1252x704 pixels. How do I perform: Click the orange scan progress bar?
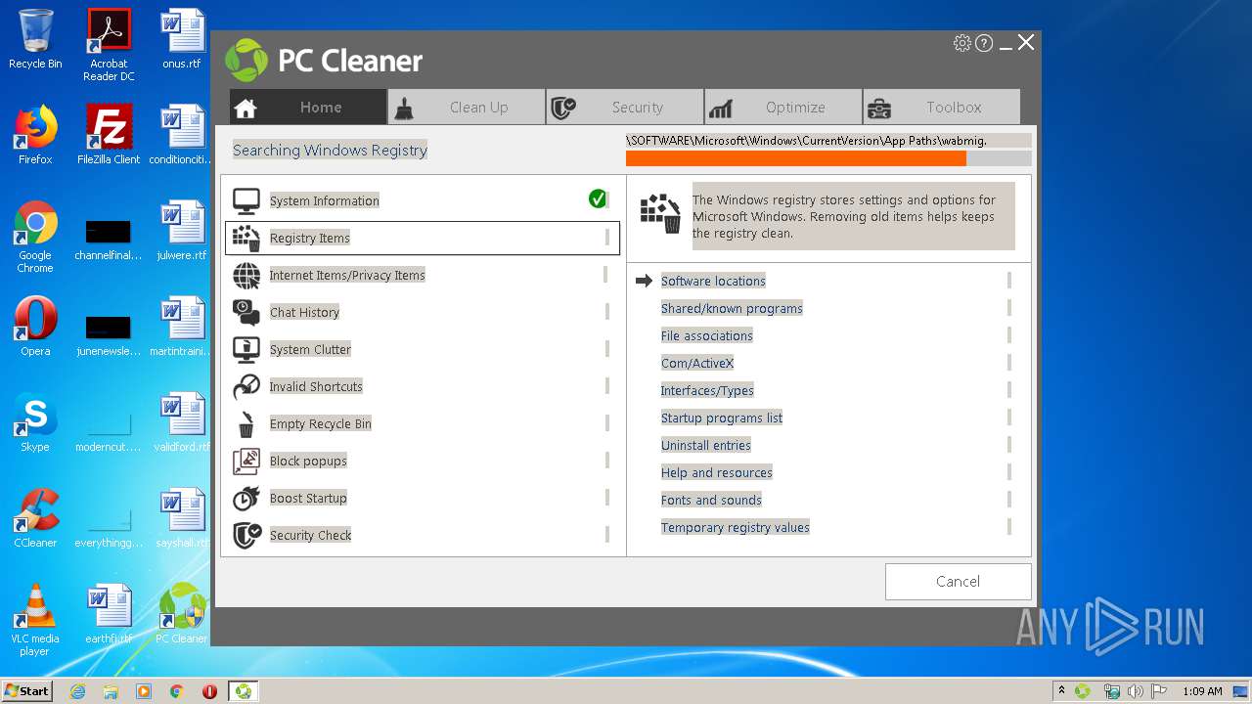tap(795, 158)
